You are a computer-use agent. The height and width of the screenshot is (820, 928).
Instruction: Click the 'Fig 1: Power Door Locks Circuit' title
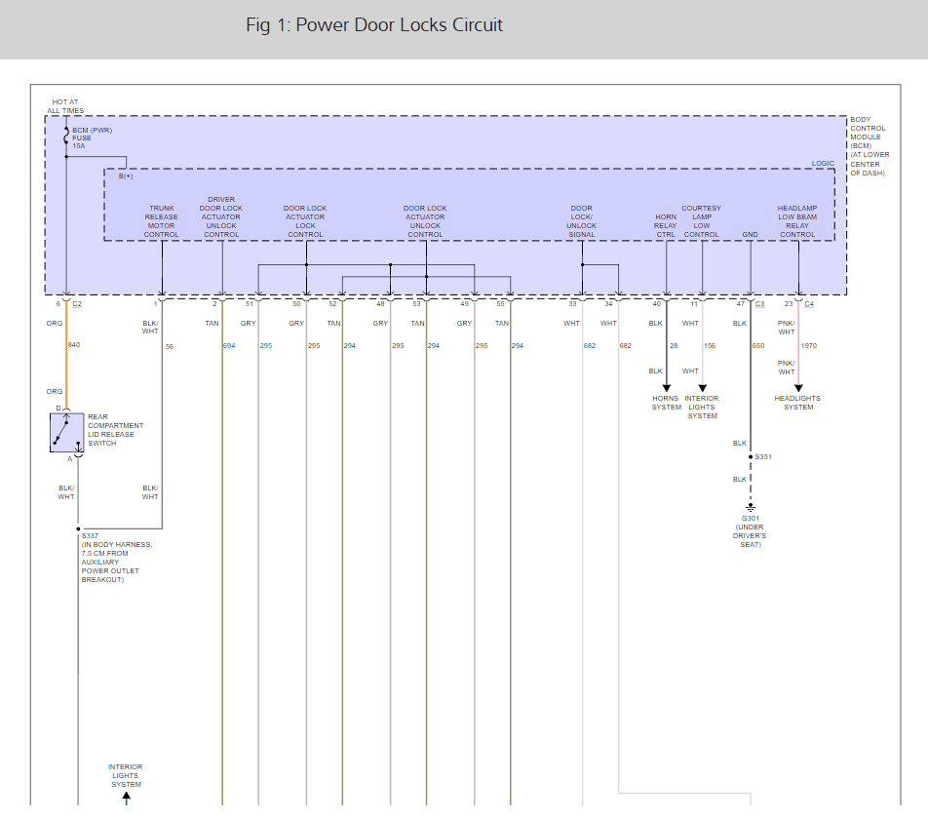pos(374,25)
